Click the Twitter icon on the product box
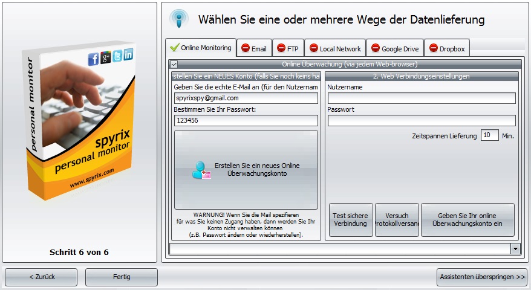This screenshot has width=531, height=290. (x=117, y=56)
